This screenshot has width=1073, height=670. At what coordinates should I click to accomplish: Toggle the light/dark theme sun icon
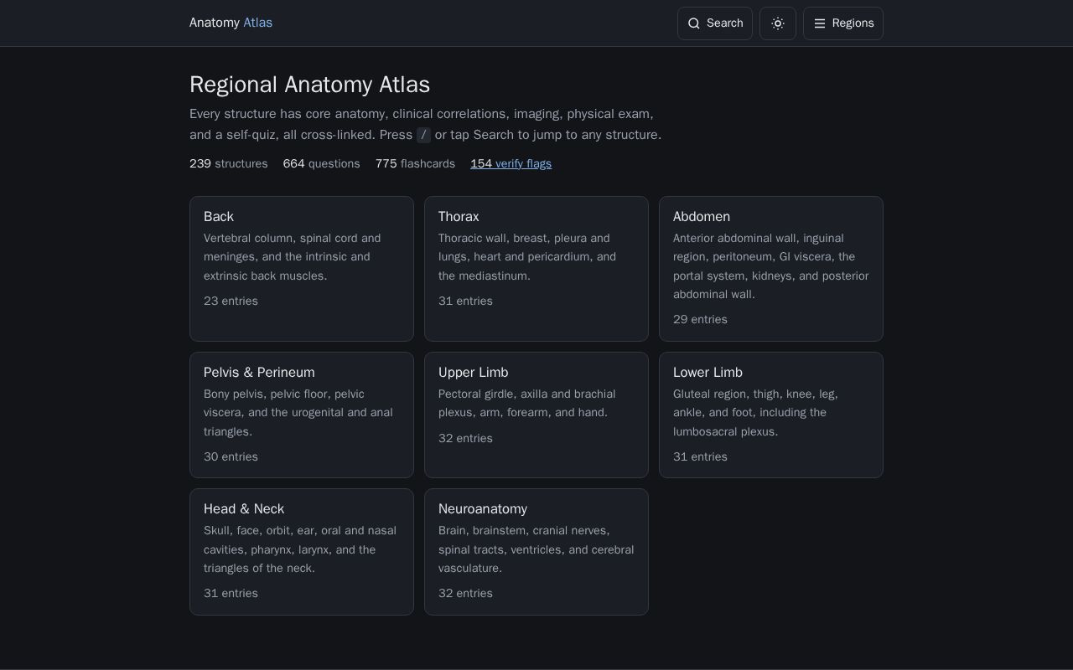coord(778,23)
